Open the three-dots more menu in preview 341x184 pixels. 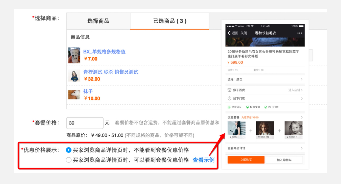pyautogui.click(x=300, y=33)
